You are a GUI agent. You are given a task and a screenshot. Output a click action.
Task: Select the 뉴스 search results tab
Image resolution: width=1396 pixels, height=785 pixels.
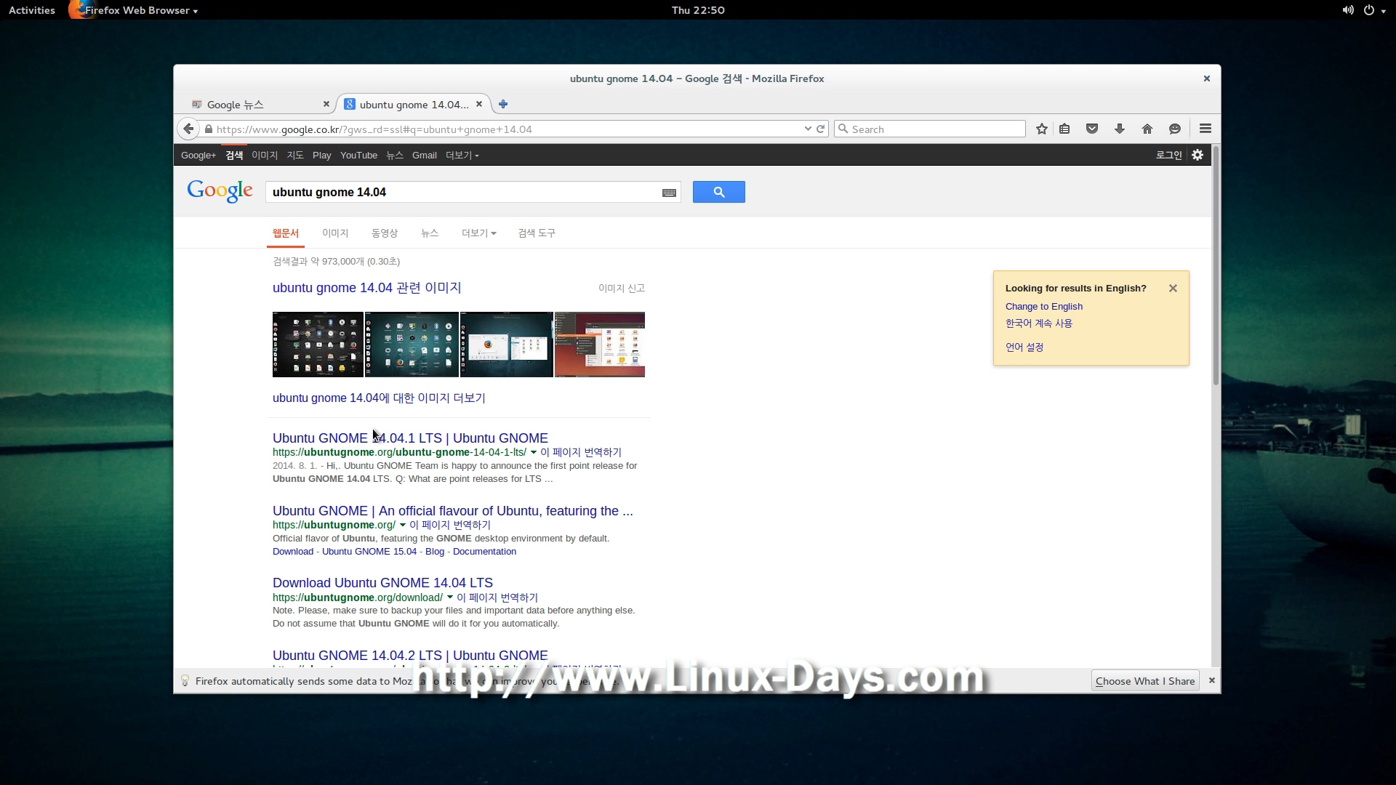pos(430,233)
